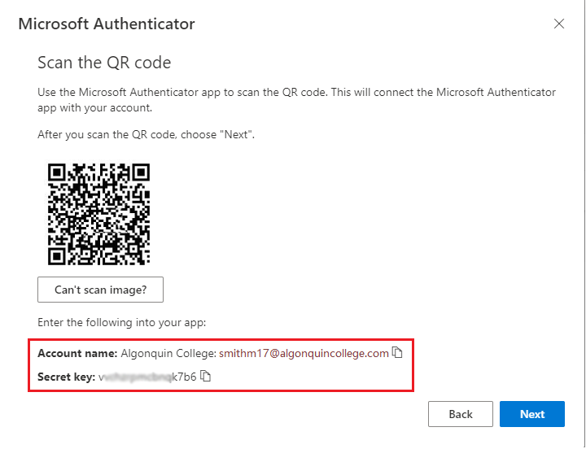Image resolution: width=586 pixels, height=449 pixels.
Task: Proceed by pressing the Next button
Action: (x=532, y=414)
